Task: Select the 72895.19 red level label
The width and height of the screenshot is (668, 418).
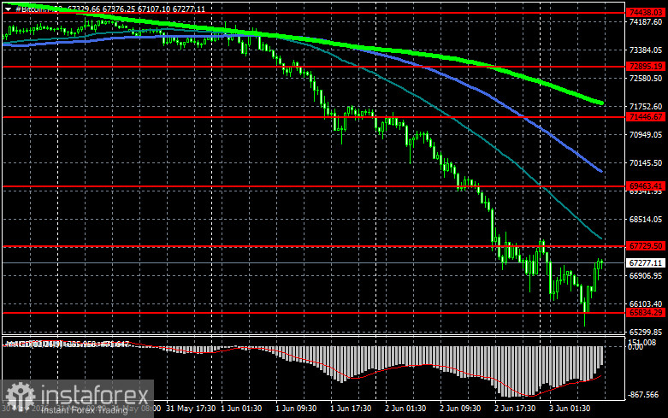Action: point(646,67)
